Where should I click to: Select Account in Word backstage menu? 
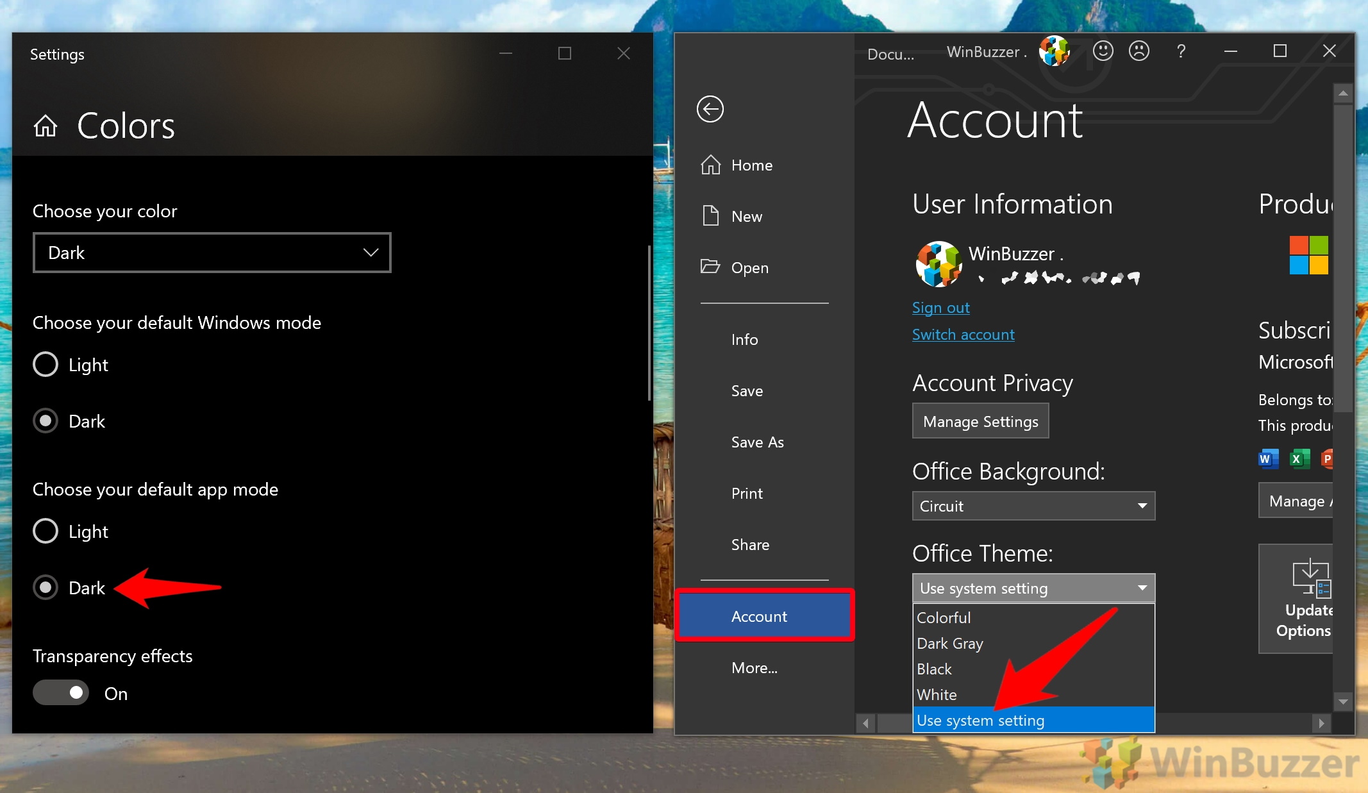click(x=764, y=615)
